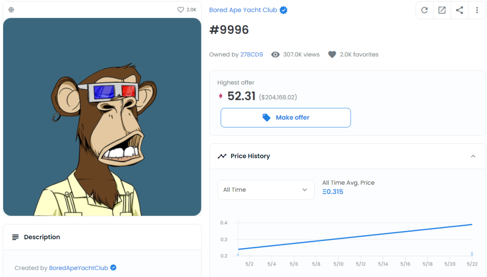Click the share icon
This screenshot has height=277, width=487.
pyautogui.click(x=459, y=10)
